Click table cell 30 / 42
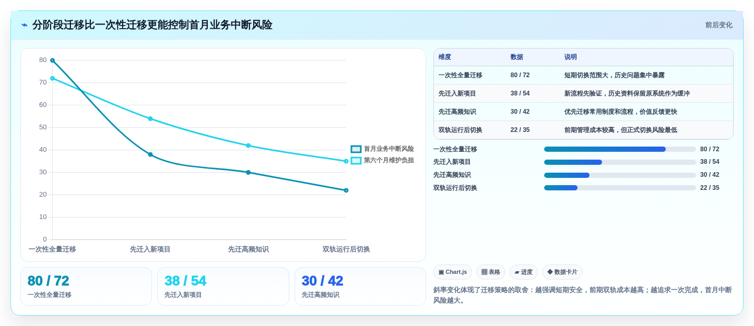This screenshot has height=326, width=754. [x=520, y=112]
